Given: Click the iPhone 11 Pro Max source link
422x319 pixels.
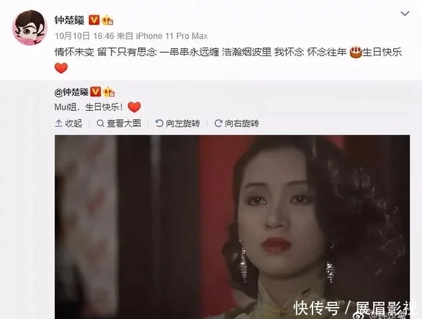Looking at the screenshot, I should click(x=171, y=36).
